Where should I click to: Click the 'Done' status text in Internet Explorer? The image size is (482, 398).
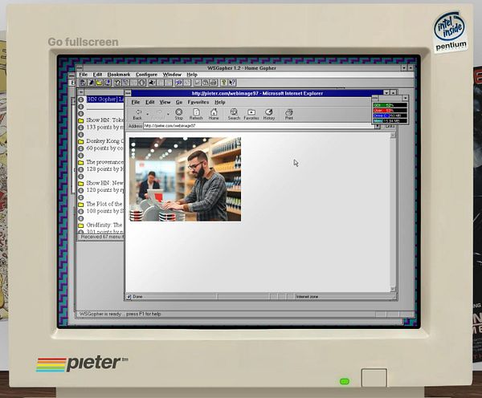click(x=137, y=297)
